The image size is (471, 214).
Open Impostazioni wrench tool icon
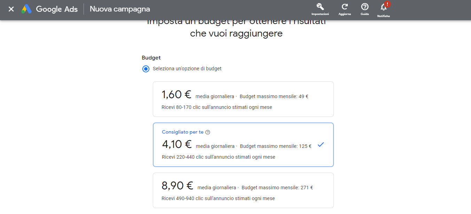pos(320,7)
